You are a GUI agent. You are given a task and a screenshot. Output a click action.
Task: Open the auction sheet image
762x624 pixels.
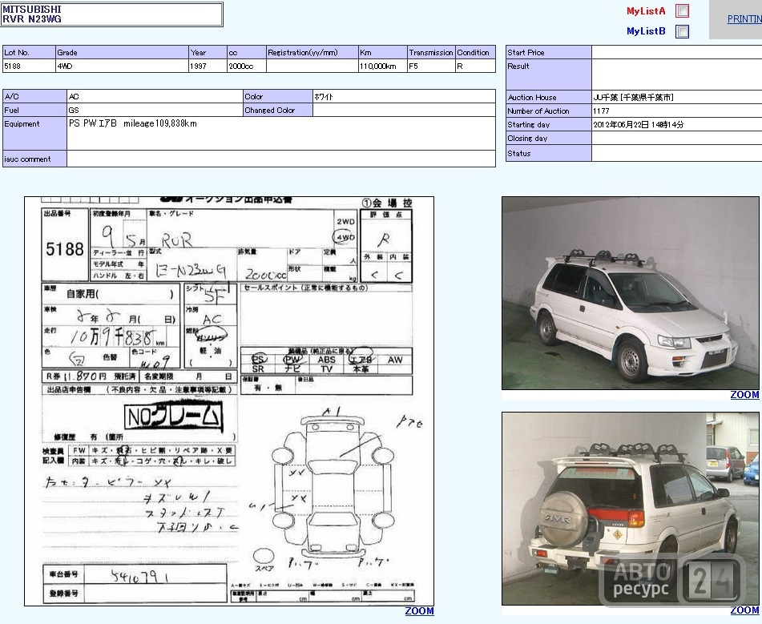coord(229,401)
